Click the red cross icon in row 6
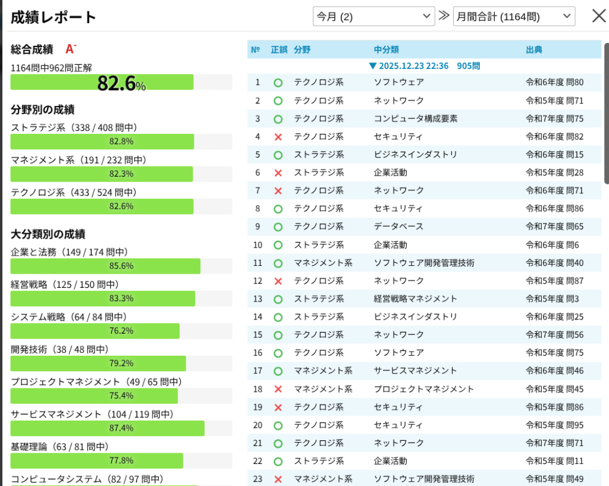The width and height of the screenshot is (609, 486). [278, 173]
